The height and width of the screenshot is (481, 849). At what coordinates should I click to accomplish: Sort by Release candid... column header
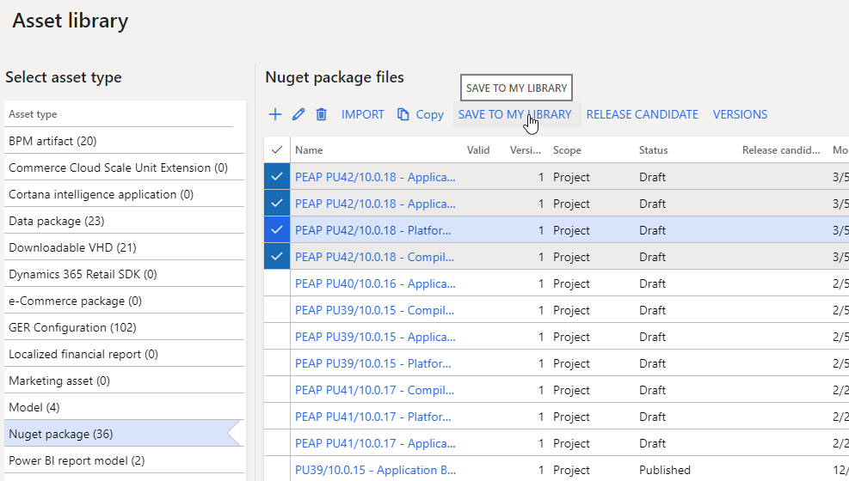[x=781, y=150]
